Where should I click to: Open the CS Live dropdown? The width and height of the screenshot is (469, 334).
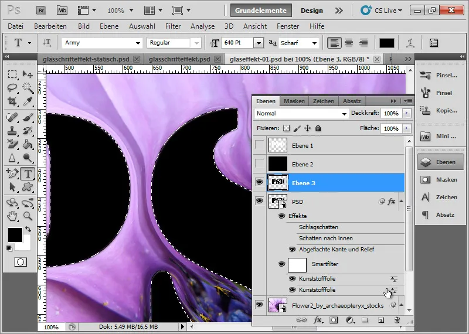(x=382, y=11)
